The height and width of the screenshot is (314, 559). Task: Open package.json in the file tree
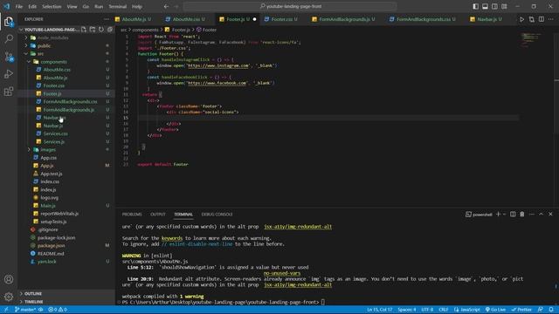tap(52, 246)
